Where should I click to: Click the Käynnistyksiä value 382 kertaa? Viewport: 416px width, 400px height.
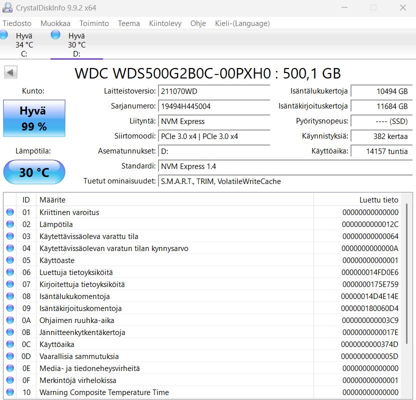(381, 136)
